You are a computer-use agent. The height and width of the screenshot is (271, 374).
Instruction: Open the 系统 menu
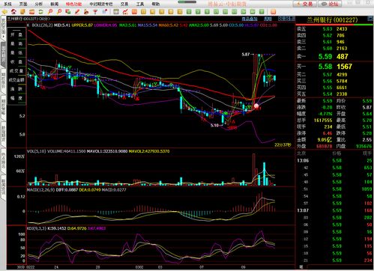pyautogui.click(x=8, y=4)
